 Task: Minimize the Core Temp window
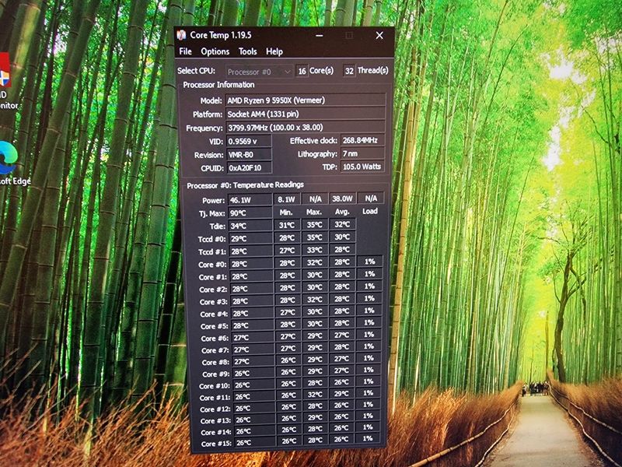(x=320, y=35)
